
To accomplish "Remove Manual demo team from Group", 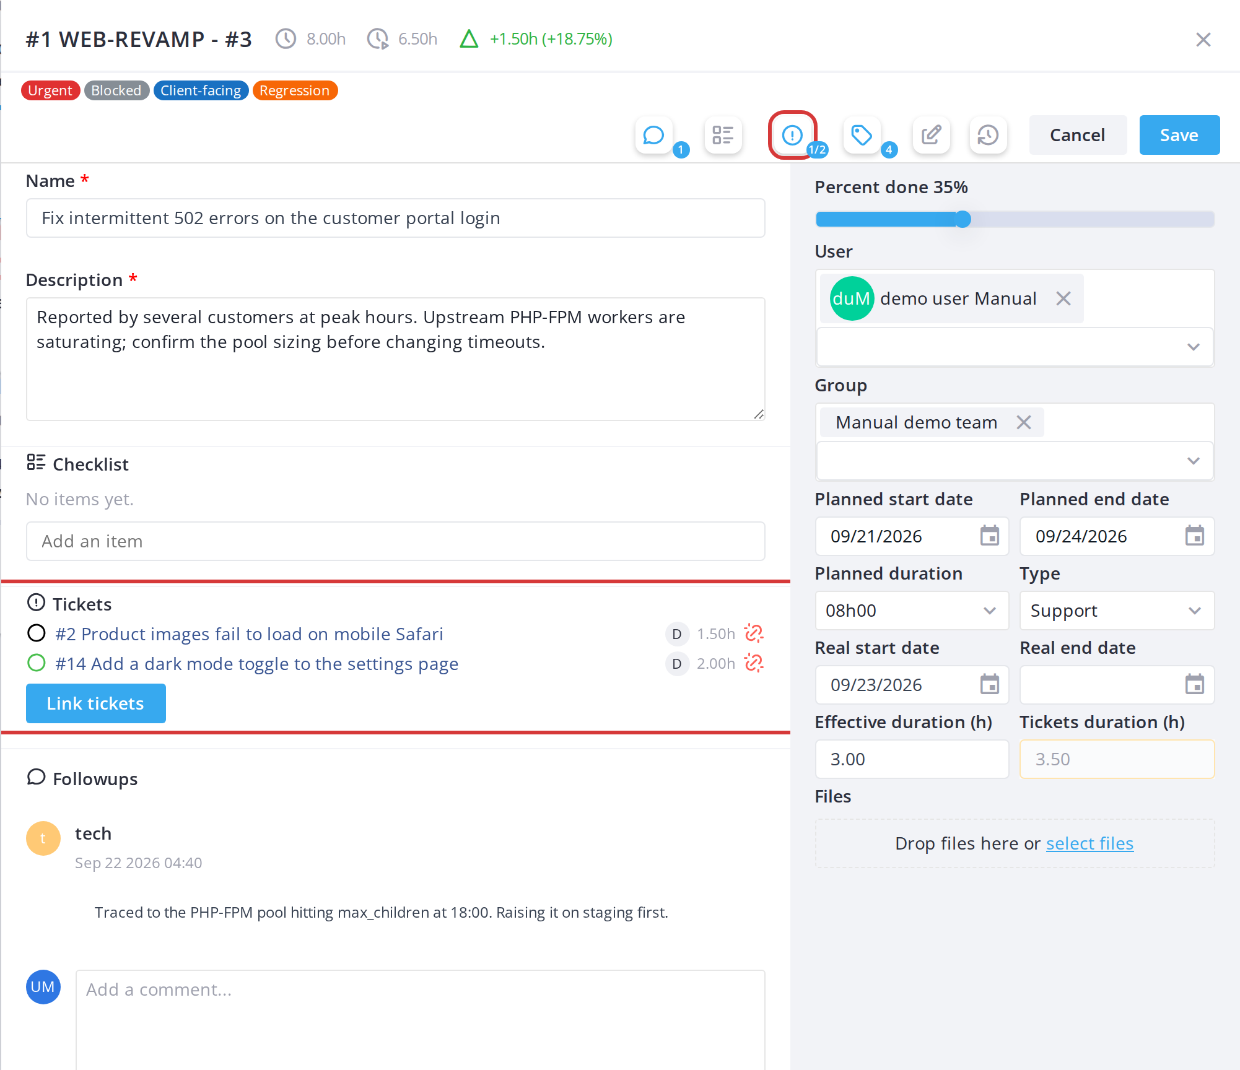I will [x=1024, y=422].
